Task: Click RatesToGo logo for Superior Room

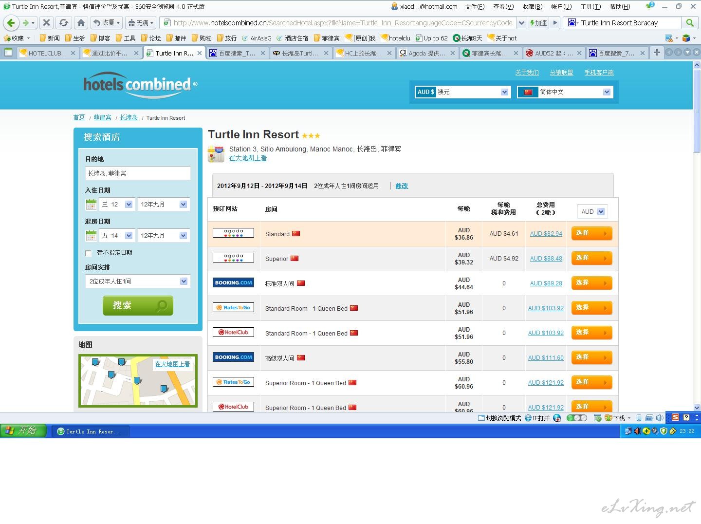Action: pyautogui.click(x=233, y=382)
